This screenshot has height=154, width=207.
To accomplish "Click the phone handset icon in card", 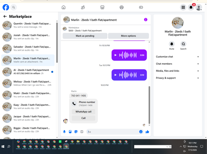I will click(x=74, y=104).
